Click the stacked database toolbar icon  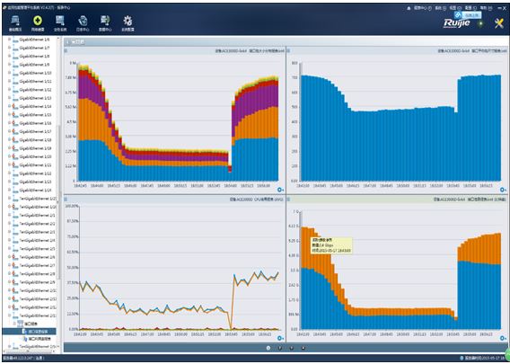coord(83,21)
